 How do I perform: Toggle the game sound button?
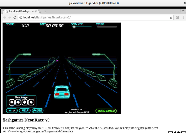tap(12, 111)
